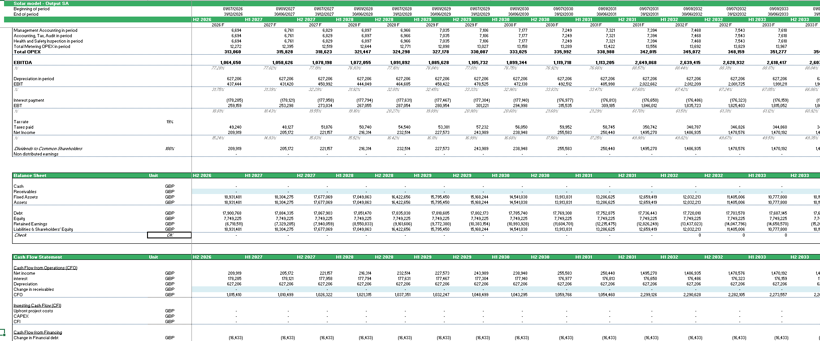The height and width of the screenshot is (341, 820).
Task: Select "H1 2033" in Cash Flow Statement header
Action: [x=757, y=257]
